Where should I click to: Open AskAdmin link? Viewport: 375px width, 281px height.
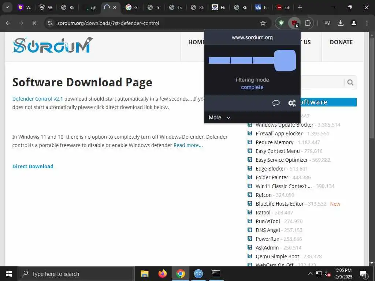point(267,248)
